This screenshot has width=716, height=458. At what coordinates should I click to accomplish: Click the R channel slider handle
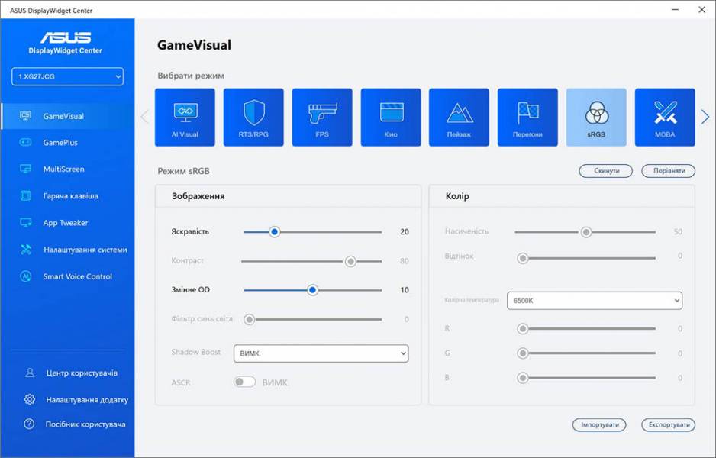click(x=523, y=328)
